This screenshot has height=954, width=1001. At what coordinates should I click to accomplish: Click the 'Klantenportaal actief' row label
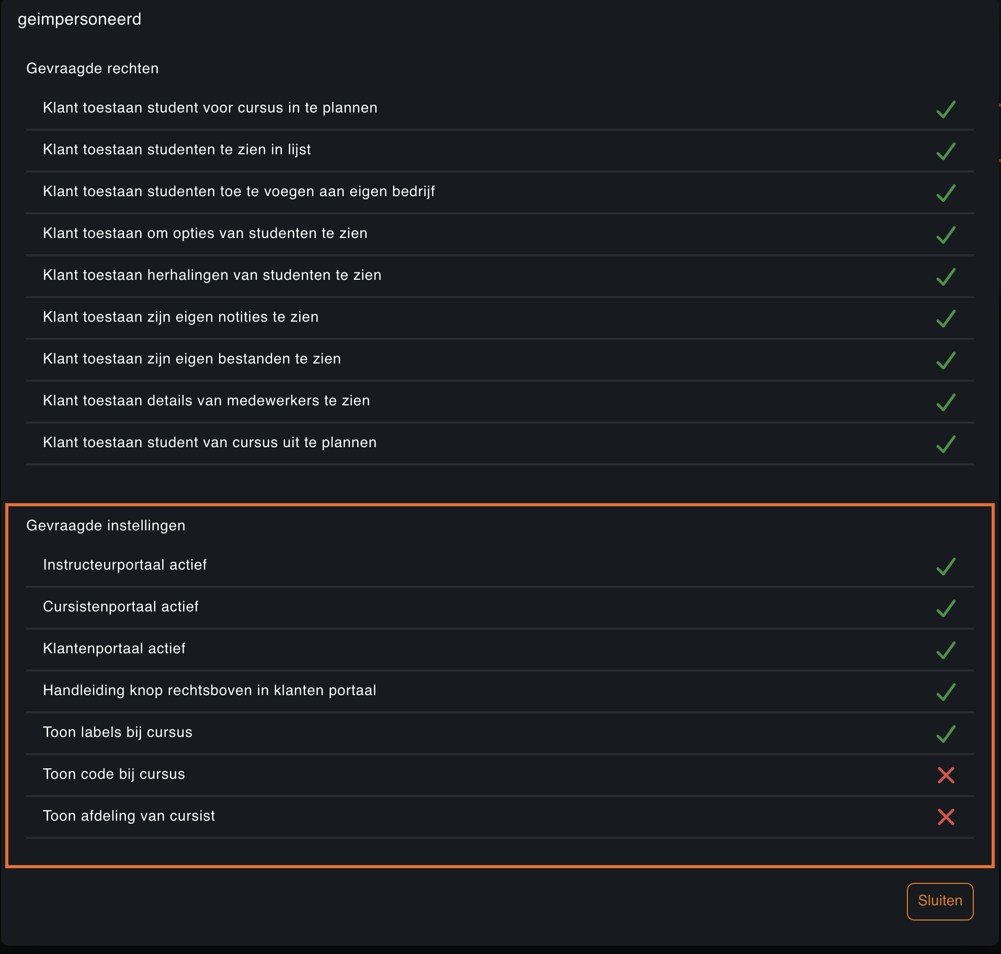(x=114, y=649)
